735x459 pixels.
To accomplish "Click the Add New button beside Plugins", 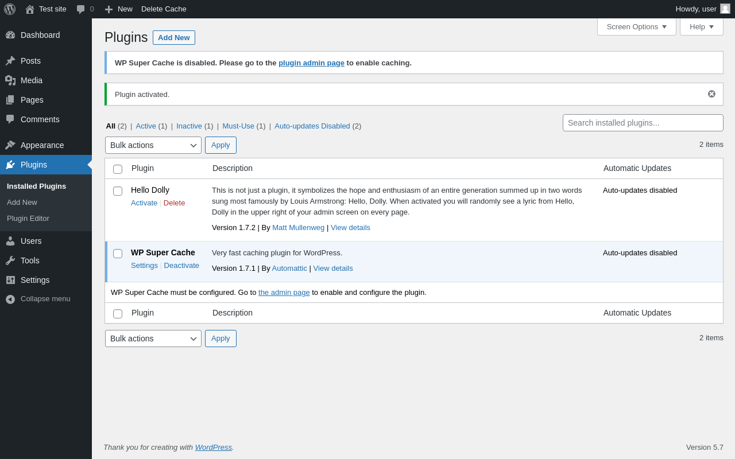I will (x=174, y=38).
